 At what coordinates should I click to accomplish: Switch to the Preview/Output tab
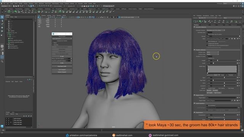pos(204,25)
